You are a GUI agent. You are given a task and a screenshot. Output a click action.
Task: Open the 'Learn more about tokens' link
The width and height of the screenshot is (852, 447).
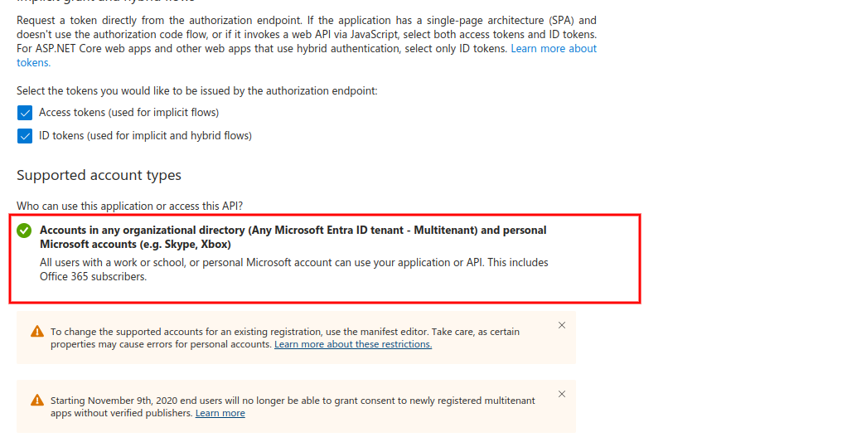coord(553,48)
